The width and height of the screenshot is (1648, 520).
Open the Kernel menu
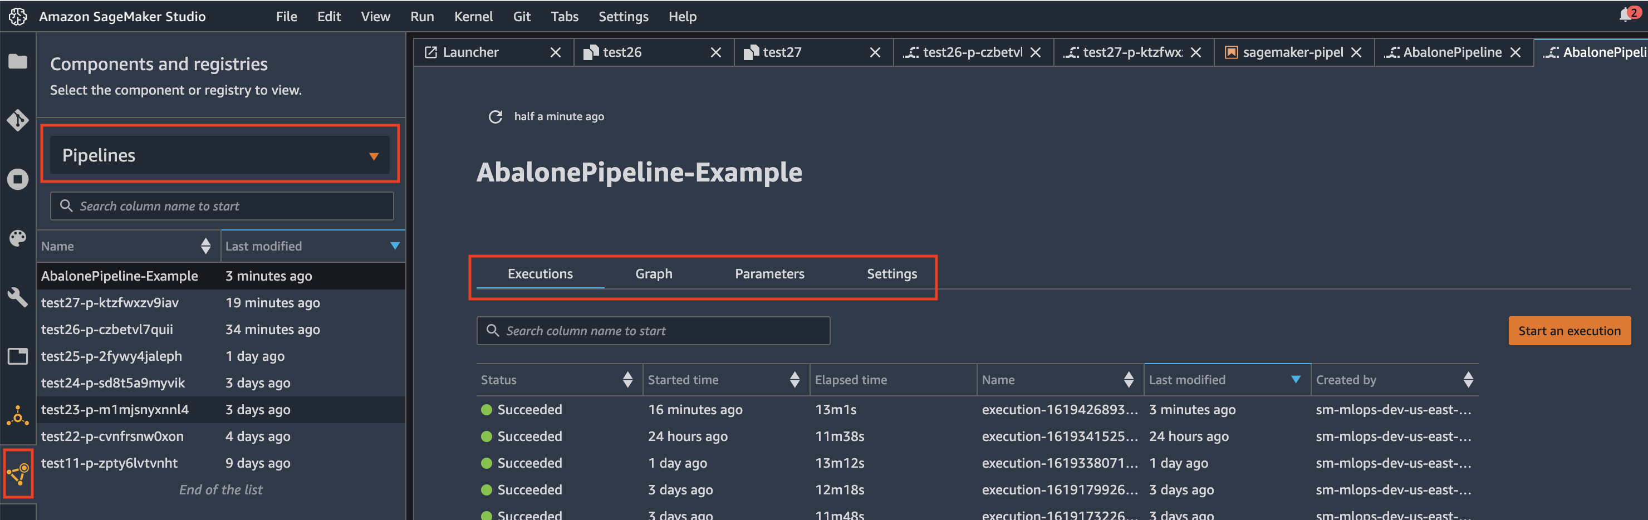[x=473, y=17]
